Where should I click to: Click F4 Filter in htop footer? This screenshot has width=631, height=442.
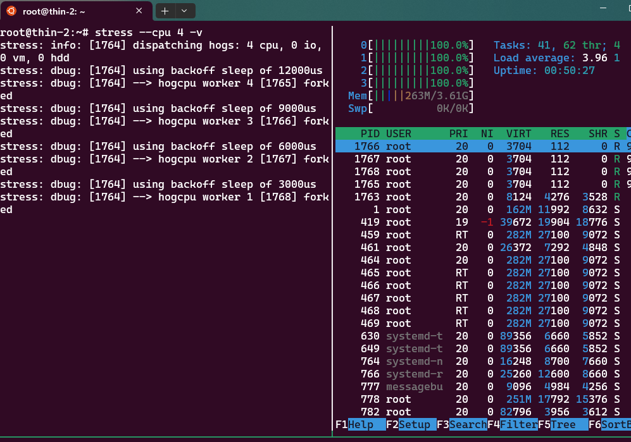pos(513,424)
